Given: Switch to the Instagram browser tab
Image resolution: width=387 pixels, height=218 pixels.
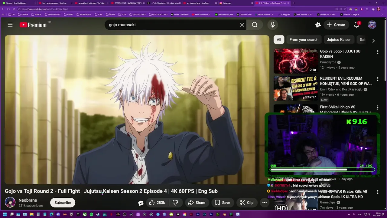Looking at the screenshot, I should point(236,3).
